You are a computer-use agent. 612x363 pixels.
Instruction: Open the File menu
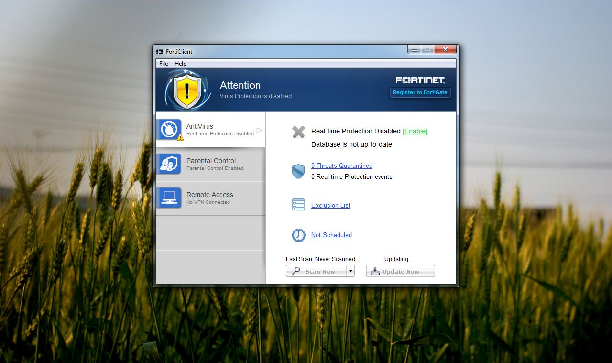pos(163,63)
